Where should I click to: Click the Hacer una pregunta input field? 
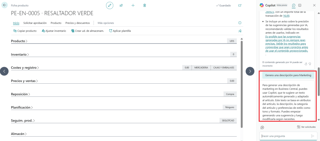point(285,136)
